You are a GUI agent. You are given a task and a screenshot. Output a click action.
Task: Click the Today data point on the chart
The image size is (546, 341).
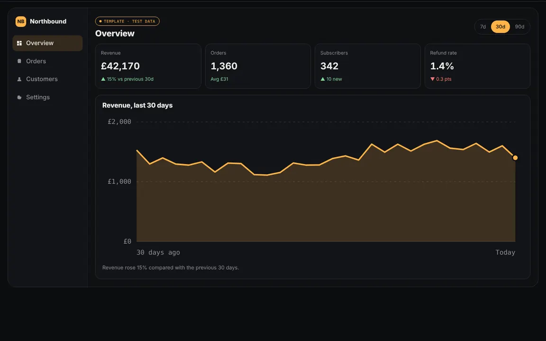click(x=515, y=158)
